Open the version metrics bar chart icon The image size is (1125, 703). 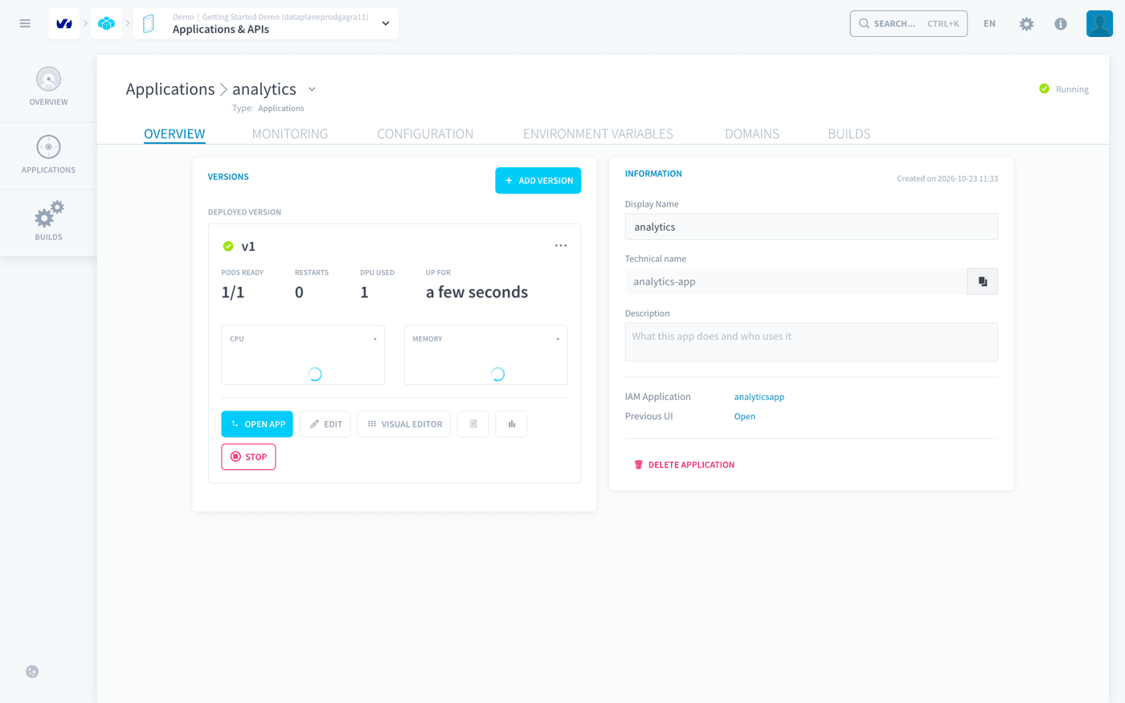(x=511, y=424)
